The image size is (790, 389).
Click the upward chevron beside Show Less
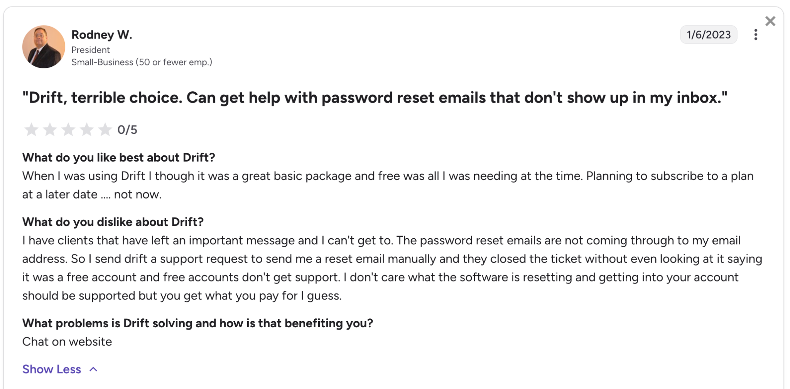pyautogui.click(x=93, y=369)
